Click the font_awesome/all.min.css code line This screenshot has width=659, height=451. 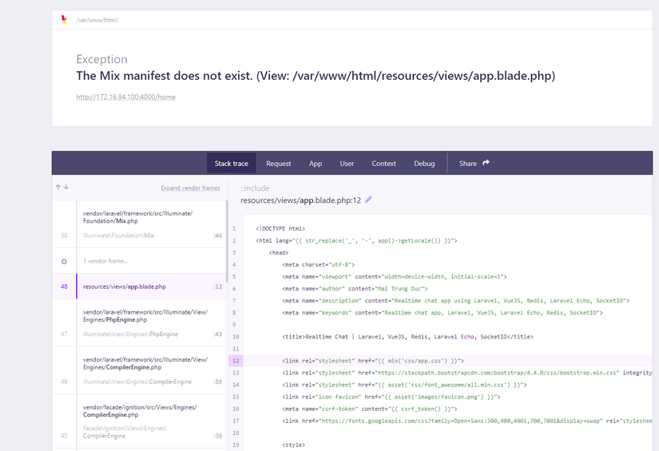tap(405, 385)
